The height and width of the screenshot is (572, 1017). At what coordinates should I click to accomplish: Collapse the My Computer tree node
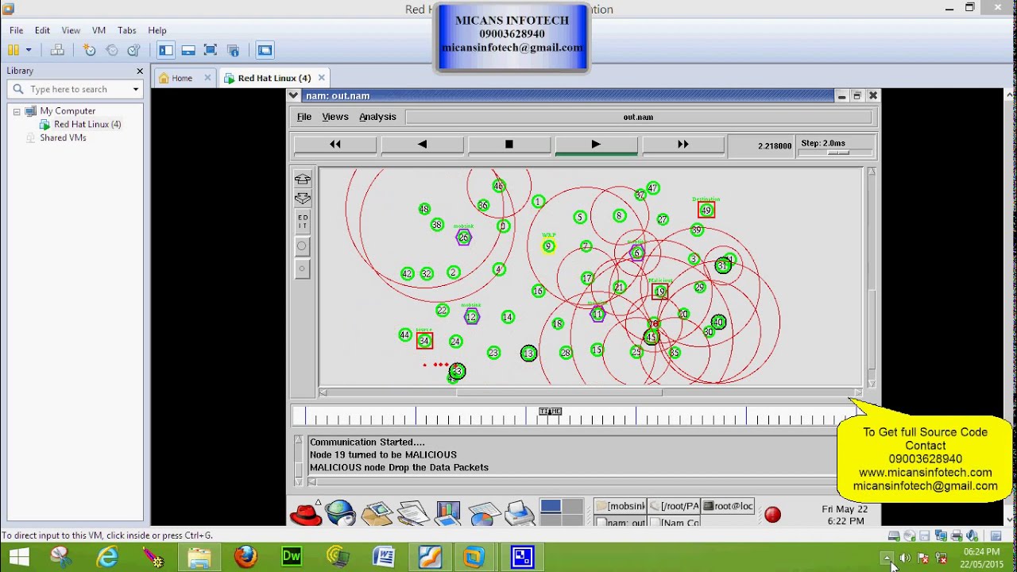click(16, 111)
